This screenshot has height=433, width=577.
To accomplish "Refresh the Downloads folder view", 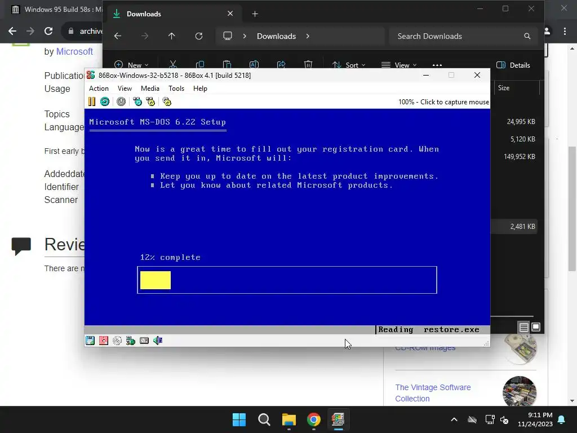I will click(x=199, y=36).
